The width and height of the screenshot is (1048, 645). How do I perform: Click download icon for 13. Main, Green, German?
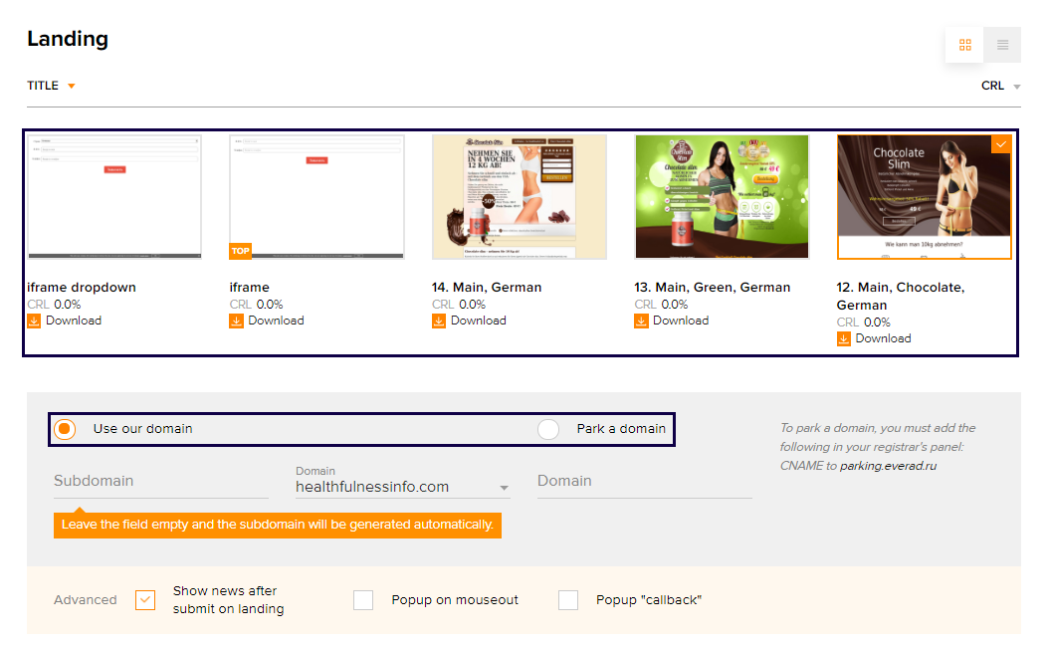pyautogui.click(x=641, y=321)
